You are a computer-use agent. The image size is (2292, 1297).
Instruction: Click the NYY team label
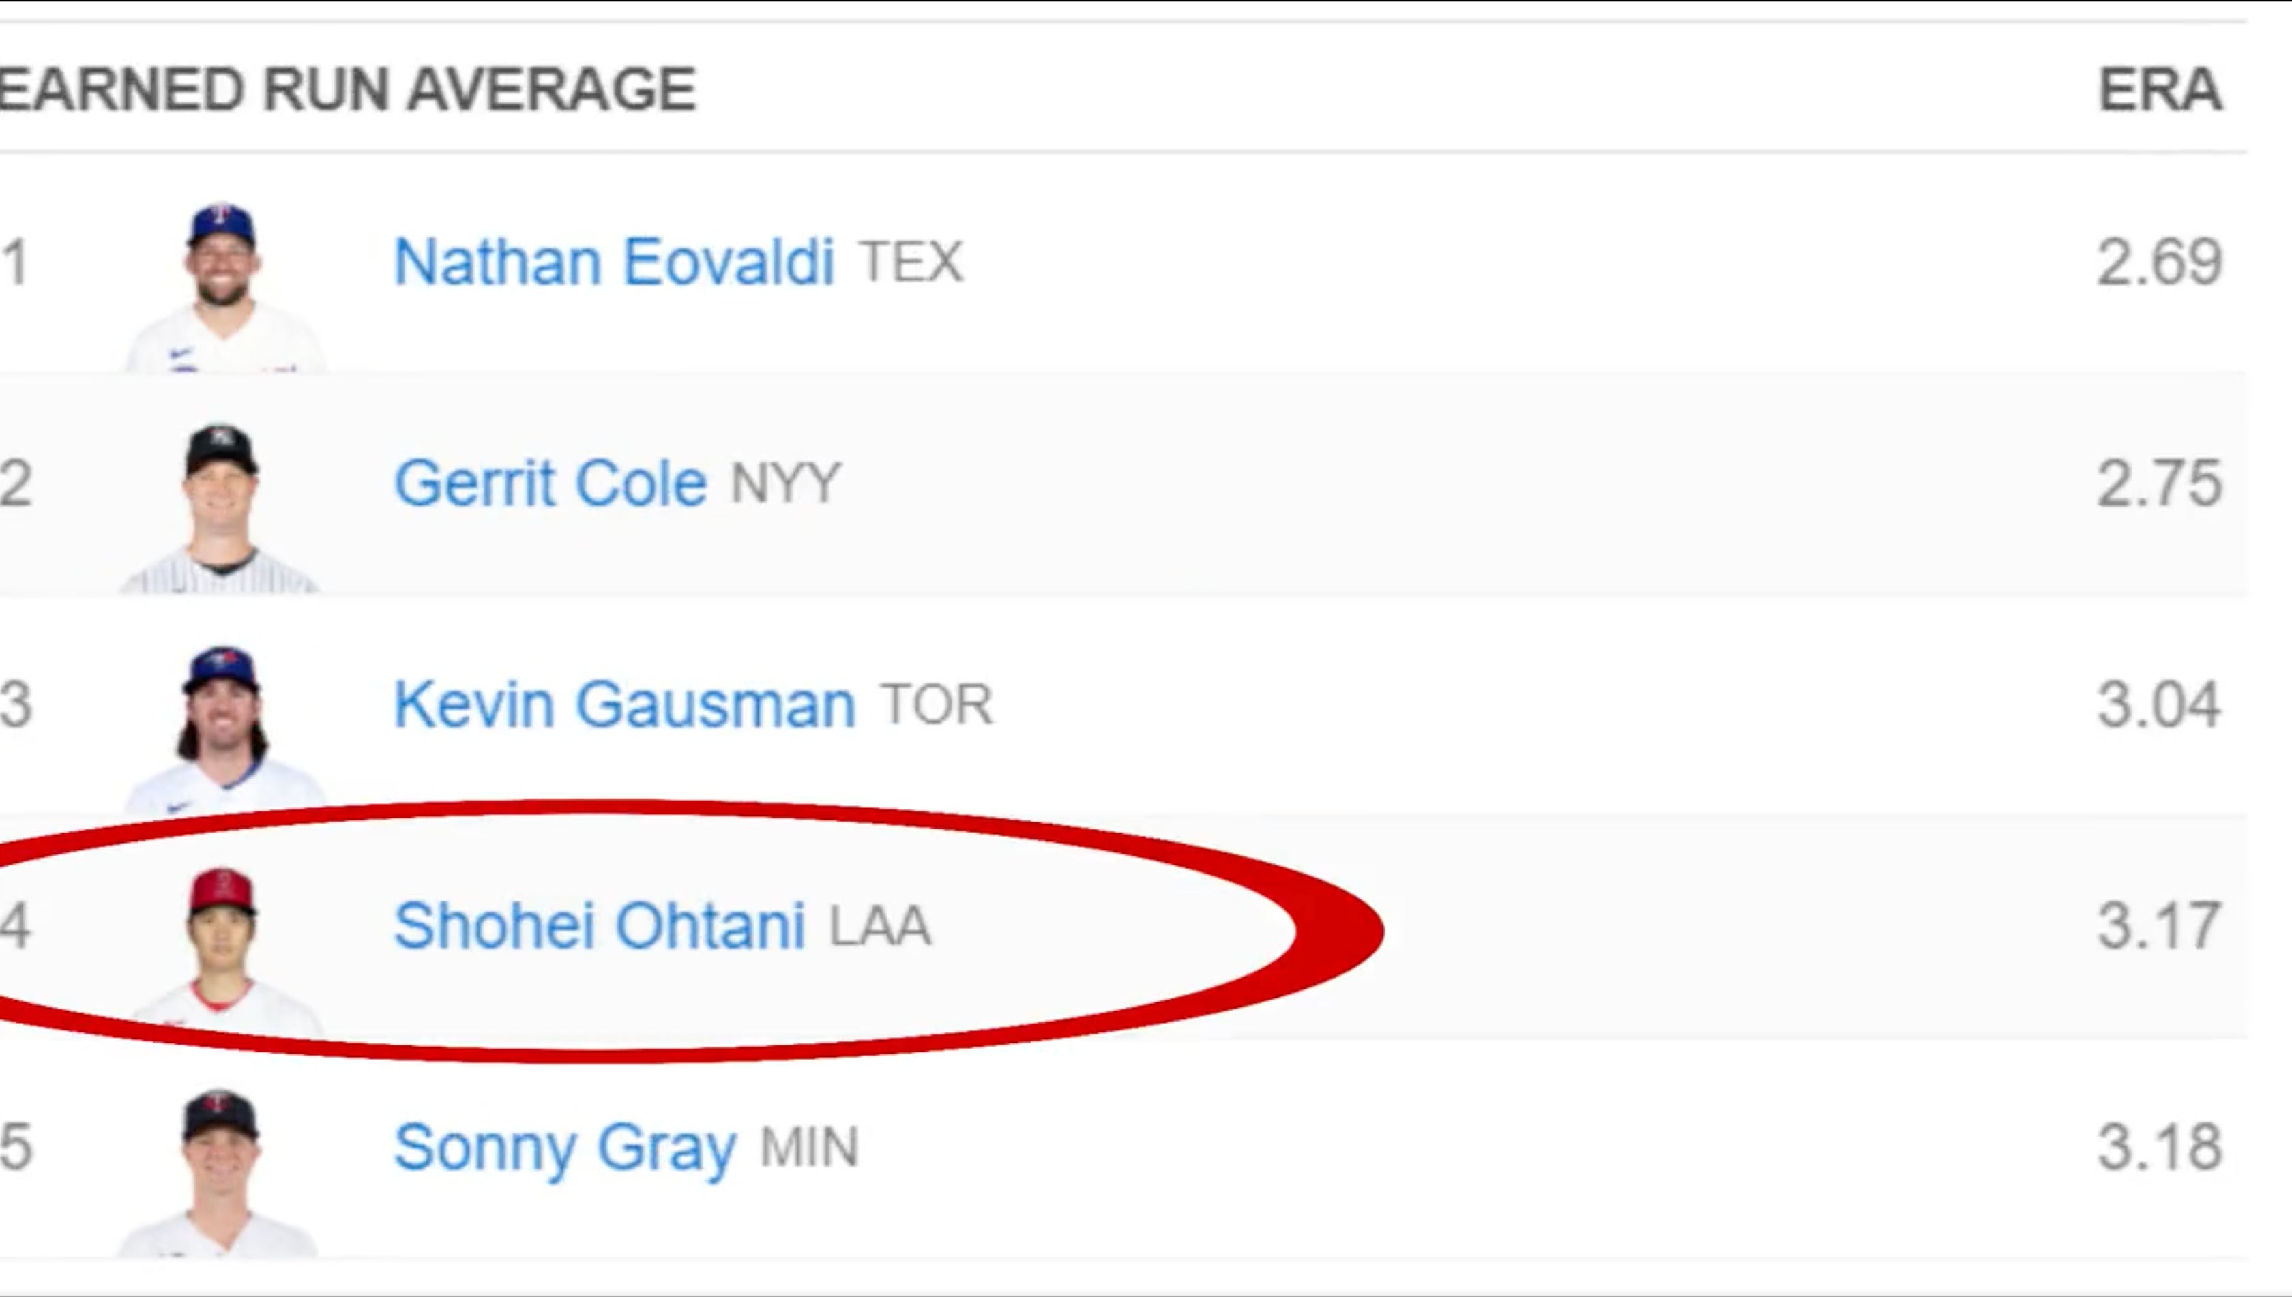(786, 483)
